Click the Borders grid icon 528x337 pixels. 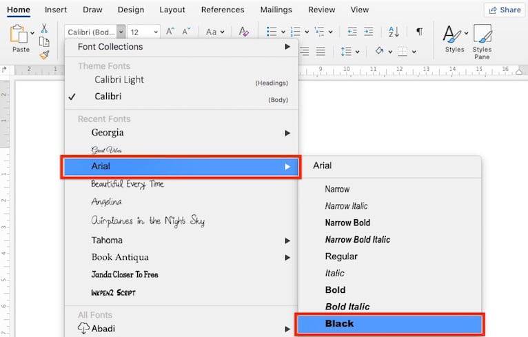[x=403, y=52]
